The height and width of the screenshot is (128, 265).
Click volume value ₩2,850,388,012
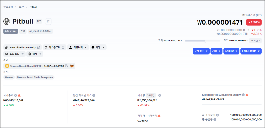point(147,100)
